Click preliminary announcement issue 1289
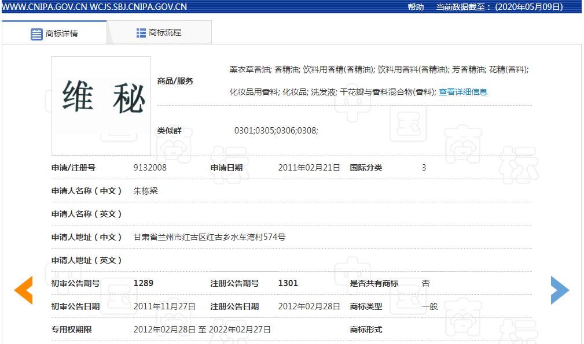This screenshot has width=584, height=344. [143, 283]
